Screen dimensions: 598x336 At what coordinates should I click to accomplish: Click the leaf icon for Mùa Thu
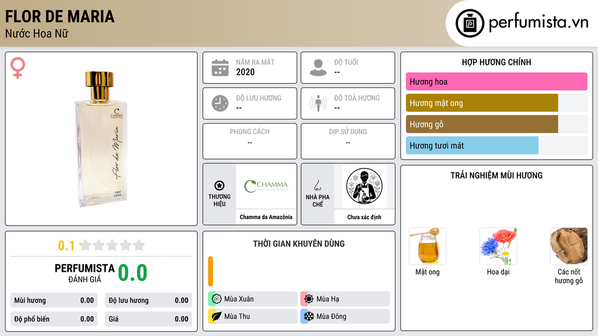pyautogui.click(x=217, y=316)
